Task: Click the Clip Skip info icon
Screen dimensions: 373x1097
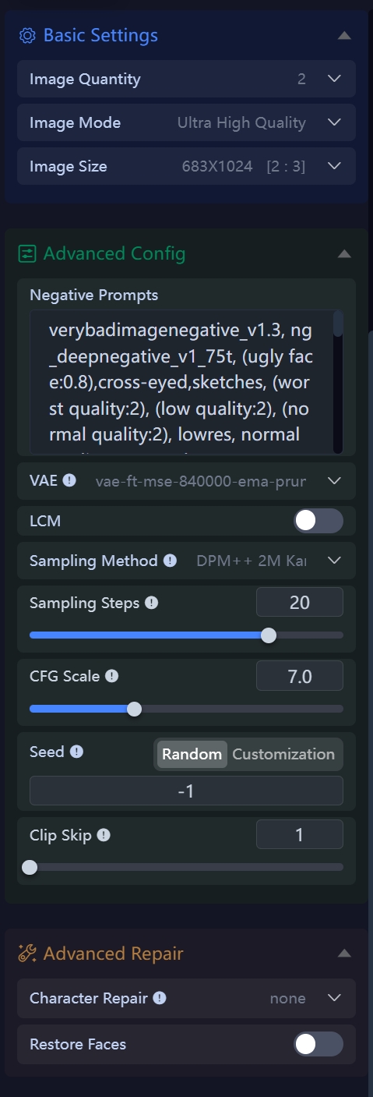Action: 104,835
